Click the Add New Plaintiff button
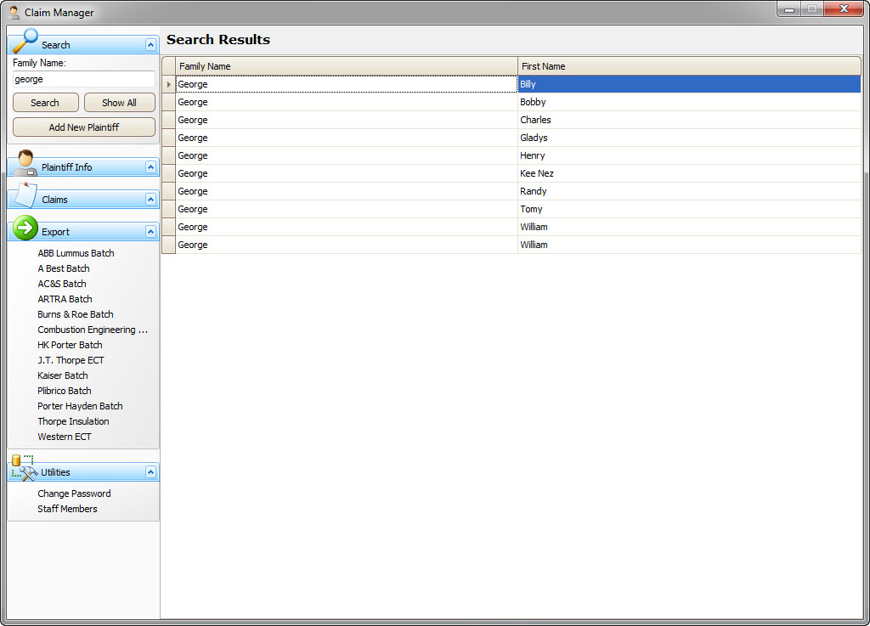This screenshot has height=626, width=870. coord(84,127)
